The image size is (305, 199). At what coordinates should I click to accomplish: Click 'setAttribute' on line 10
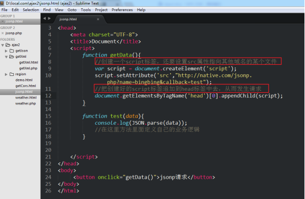[x=135, y=75]
